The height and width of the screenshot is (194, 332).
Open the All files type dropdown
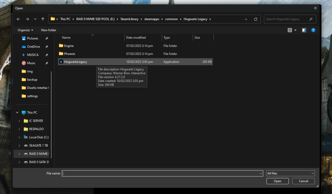coord(290,173)
